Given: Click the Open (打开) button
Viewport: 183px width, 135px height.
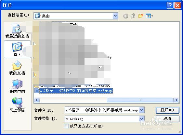Looking at the screenshot, I should pyautogui.click(x=167, y=110).
